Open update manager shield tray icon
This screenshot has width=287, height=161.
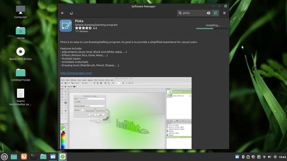coord(253,157)
